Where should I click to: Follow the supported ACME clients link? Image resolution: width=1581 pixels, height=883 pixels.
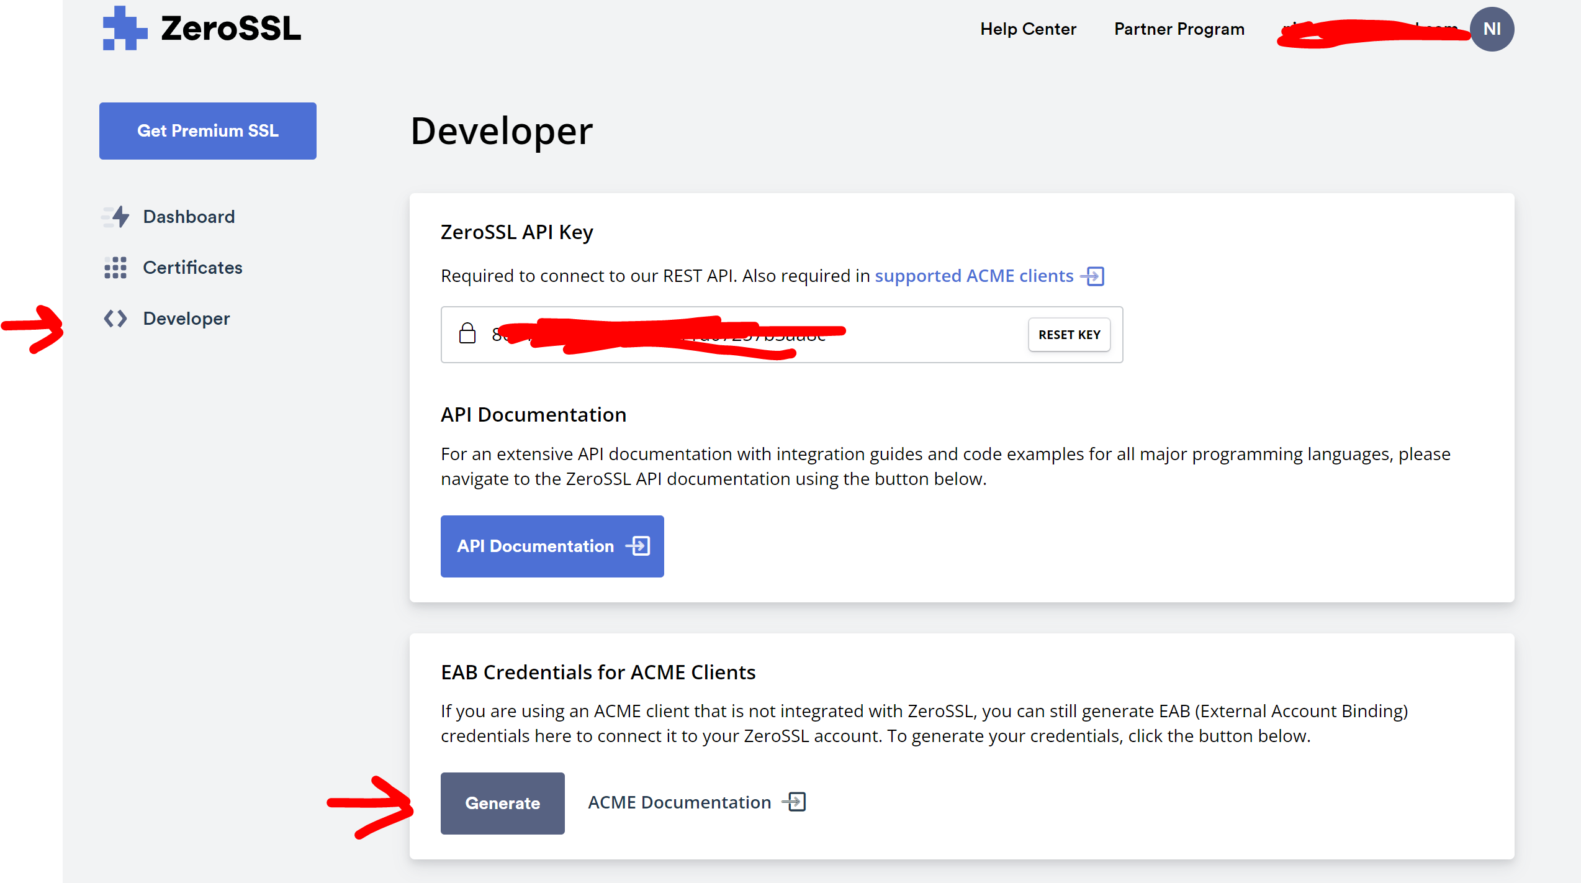point(973,276)
